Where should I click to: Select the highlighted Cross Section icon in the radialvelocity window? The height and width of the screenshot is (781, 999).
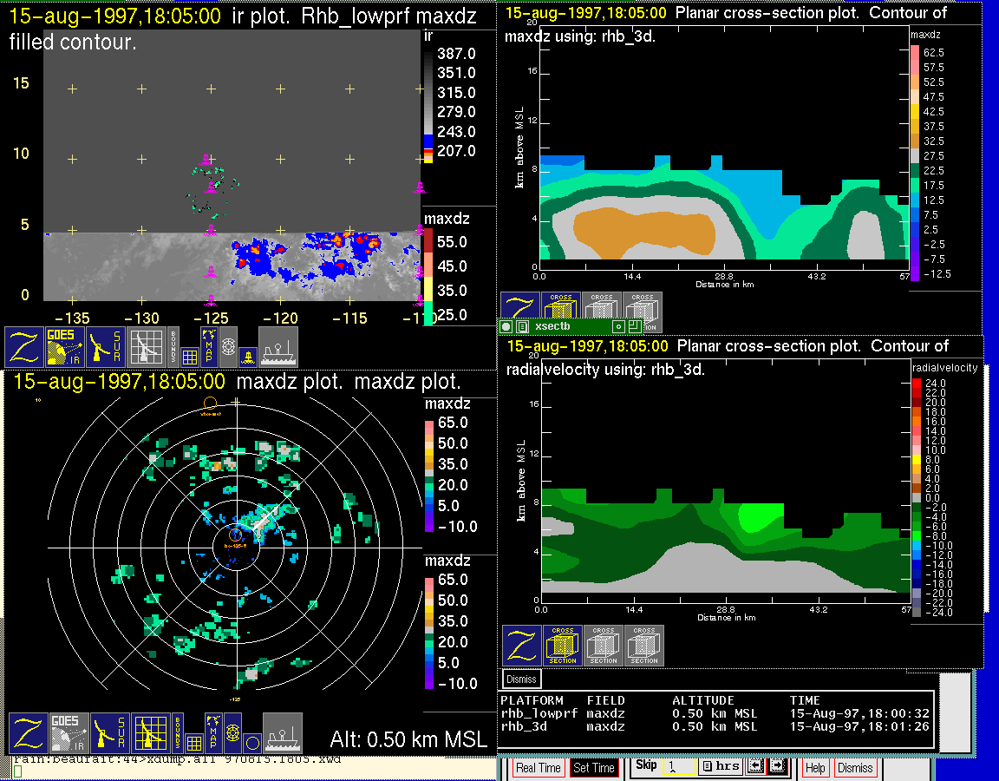tap(563, 646)
